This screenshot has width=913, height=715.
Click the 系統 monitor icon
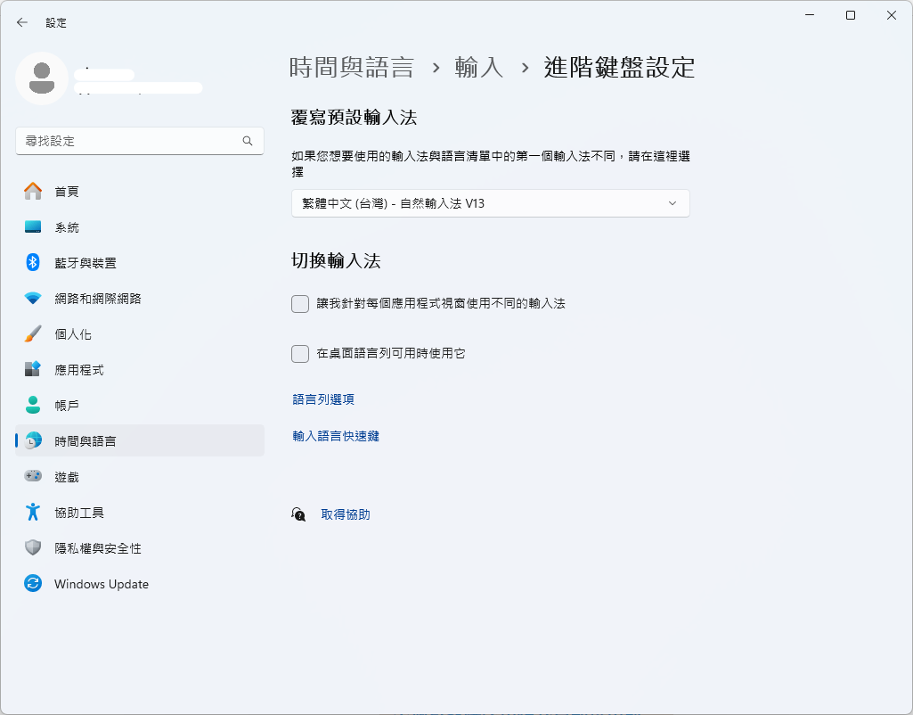point(33,226)
